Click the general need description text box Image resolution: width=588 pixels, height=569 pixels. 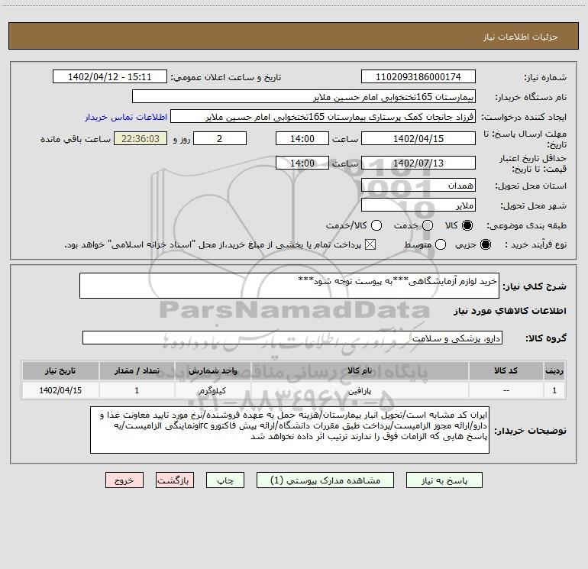click(x=289, y=286)
